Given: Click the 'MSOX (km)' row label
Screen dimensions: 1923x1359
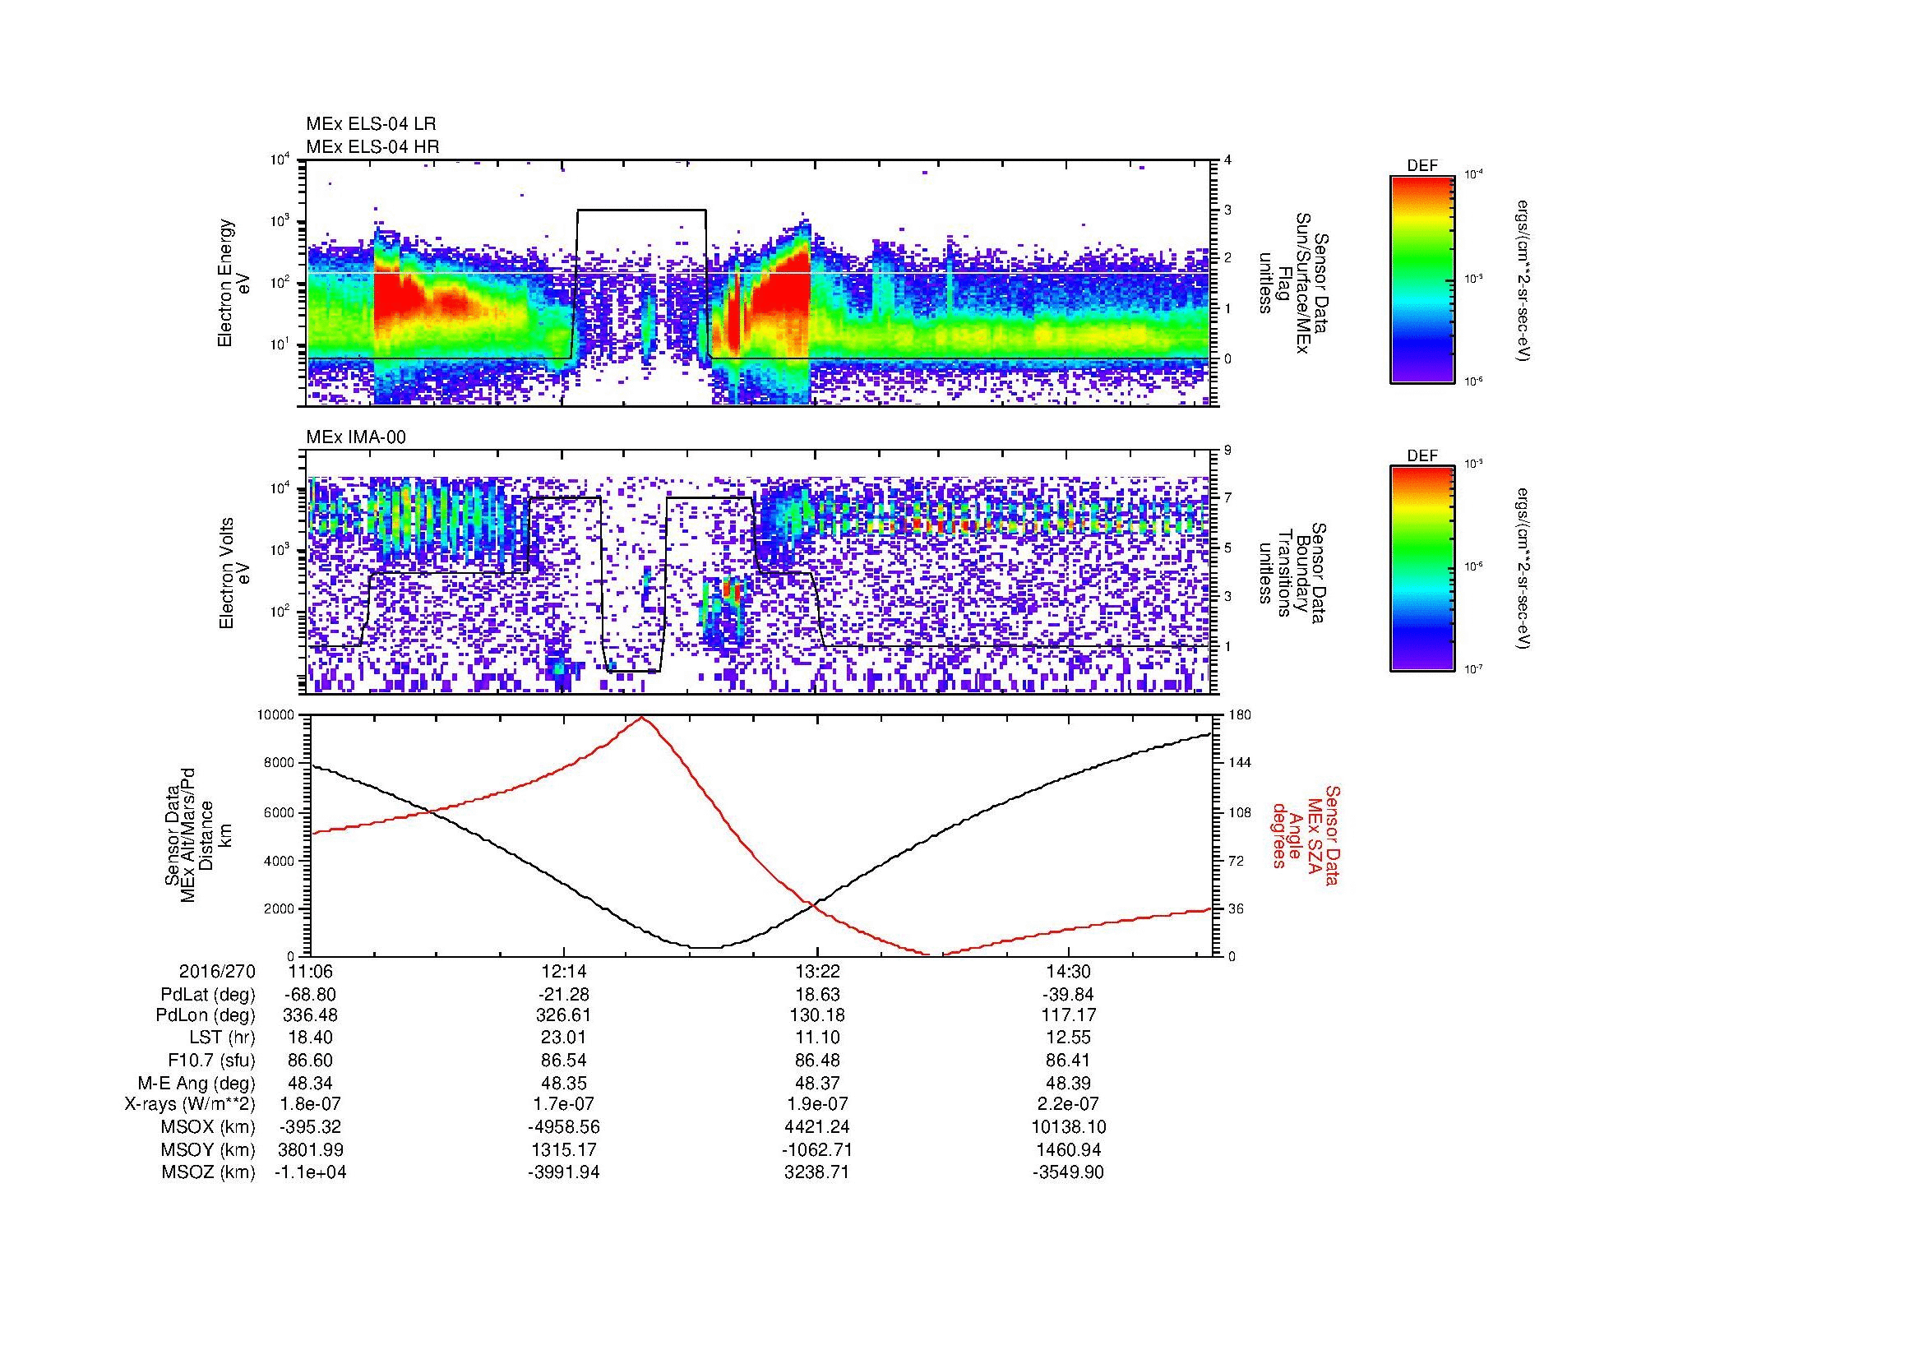Looking at the screenshot, I should 208,1127.
